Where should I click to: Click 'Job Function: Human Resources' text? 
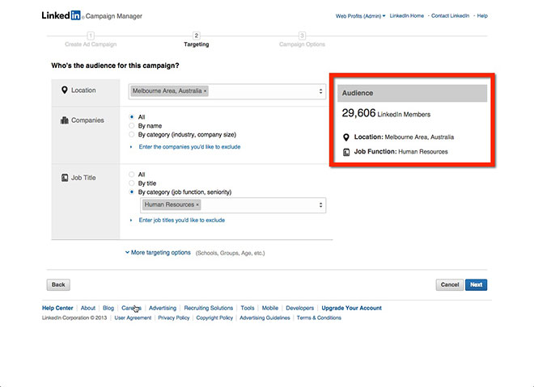pyautogui.click(x=400, y=152)
